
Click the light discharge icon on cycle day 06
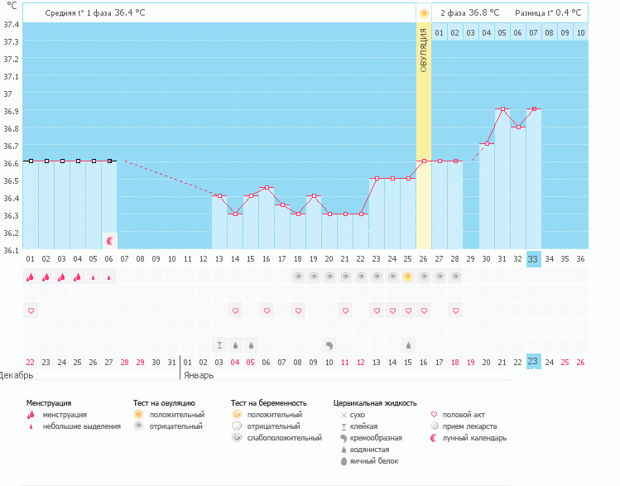click(109, 278)
